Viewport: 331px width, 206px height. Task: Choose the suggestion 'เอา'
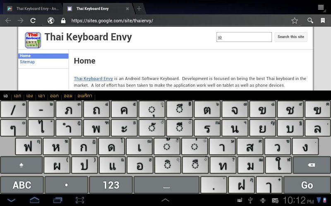point(42,96)
